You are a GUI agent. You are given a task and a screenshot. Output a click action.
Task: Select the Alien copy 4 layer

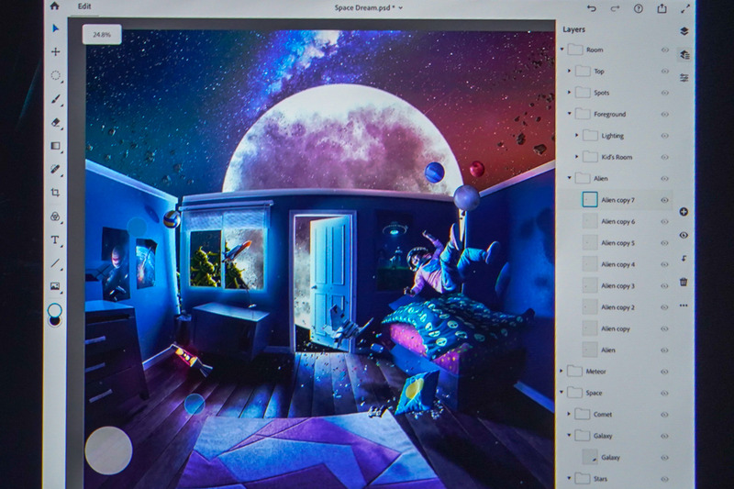pos(617,264)
